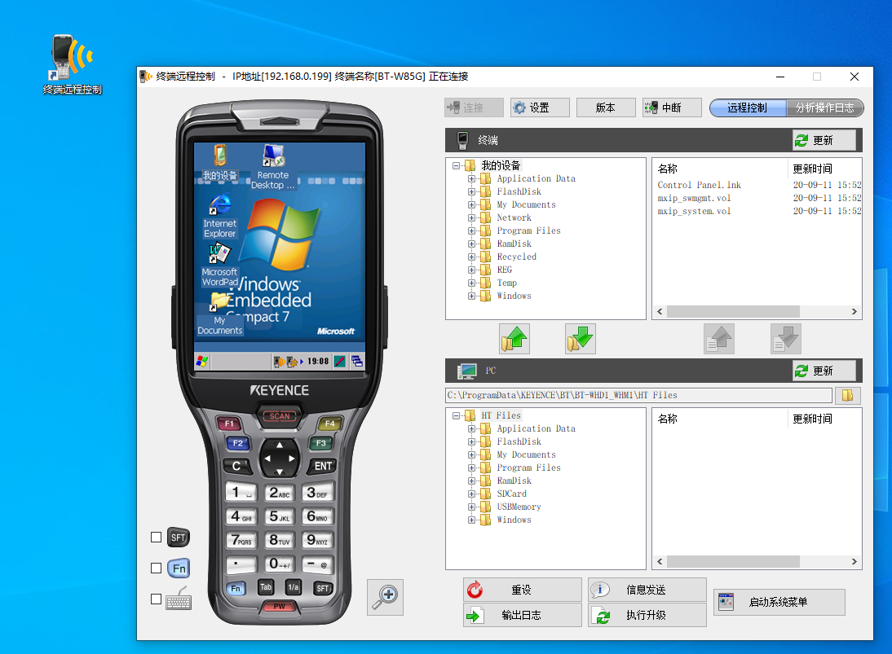Expand terminal Windows folder
This screenshot has height=654, width=892.
471,296
